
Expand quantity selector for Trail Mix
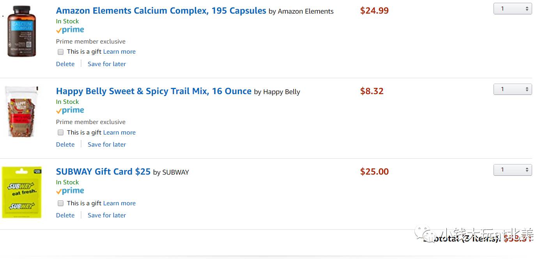pyautogui.click(x=512, y=89)
